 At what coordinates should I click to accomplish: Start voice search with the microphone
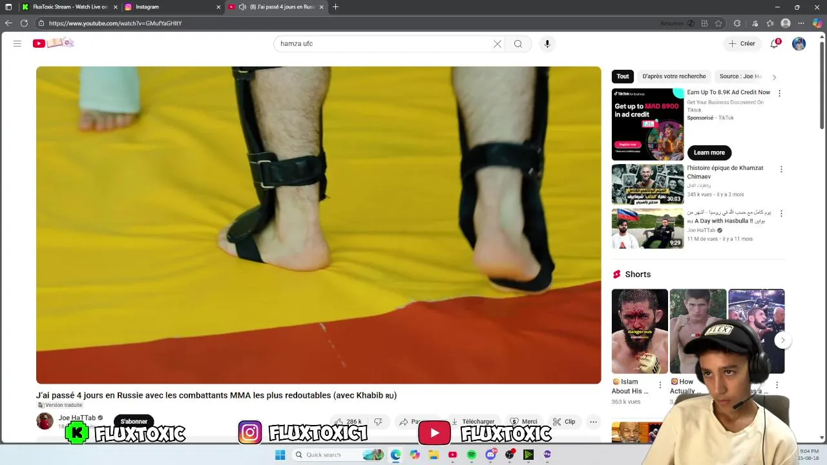click(x=547, y=44)
